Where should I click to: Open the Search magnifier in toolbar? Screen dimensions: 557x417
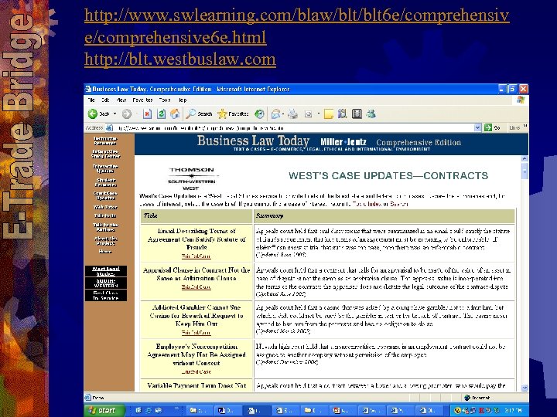[x=200, y=114]
